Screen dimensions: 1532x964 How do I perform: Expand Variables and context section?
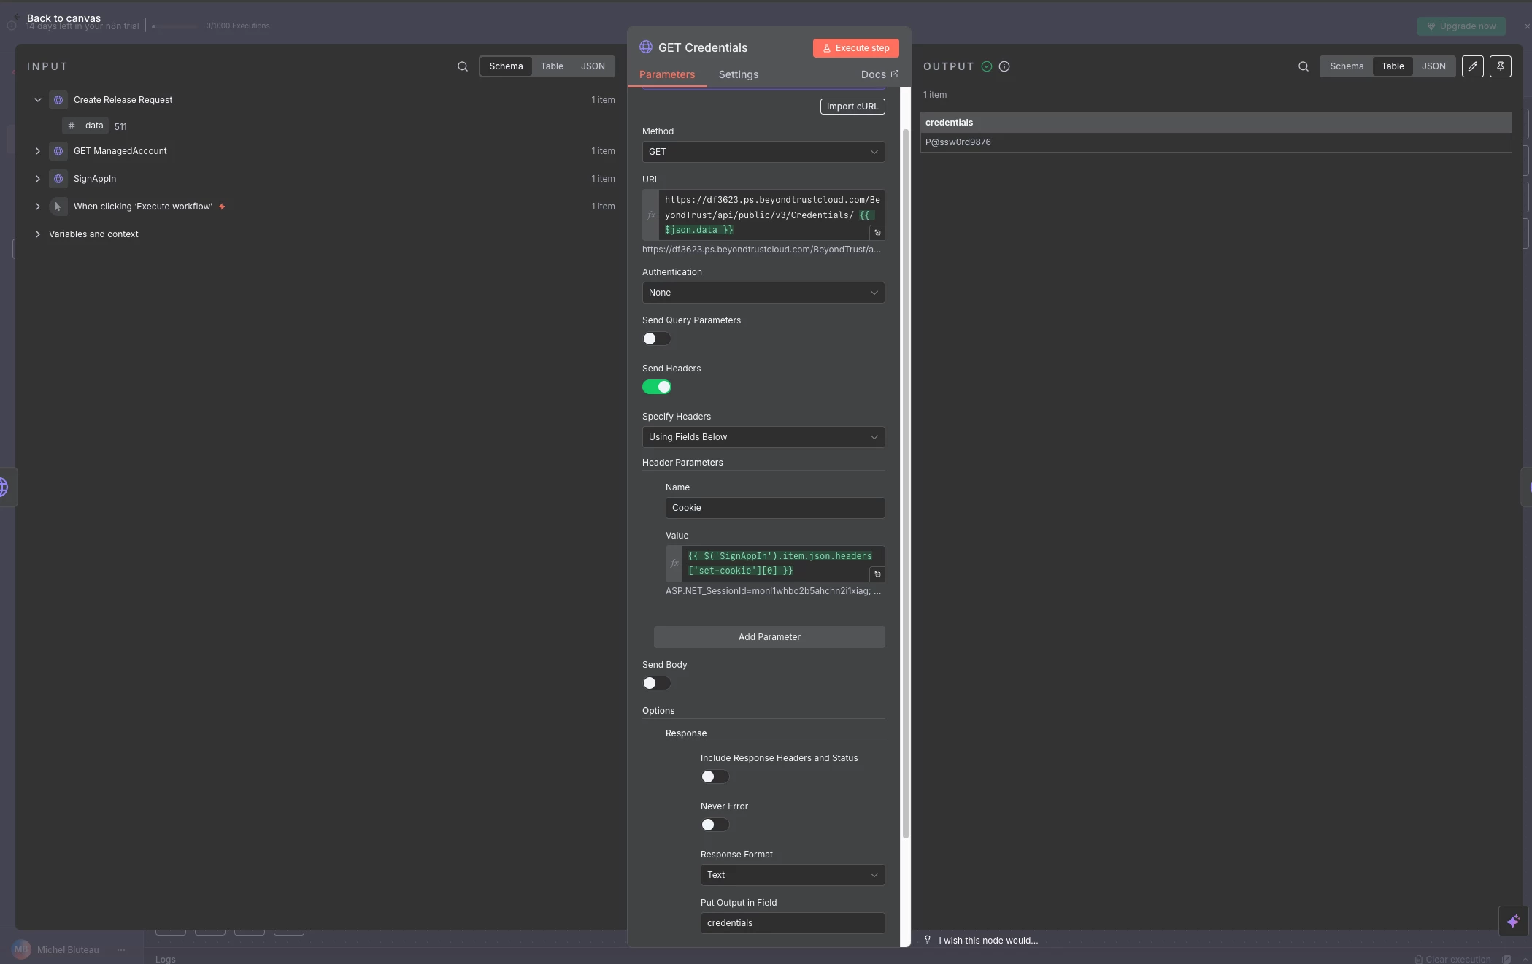(38, 234)
